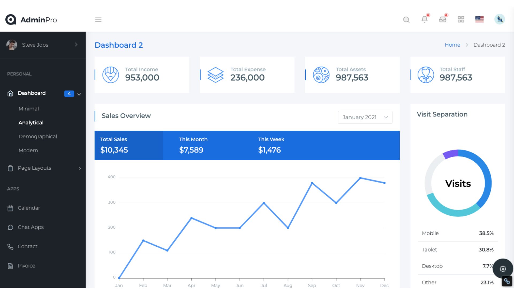Screen dimensions: 514x289
Task: Open the Demographical dashboard
Action: tap(38, 136)
